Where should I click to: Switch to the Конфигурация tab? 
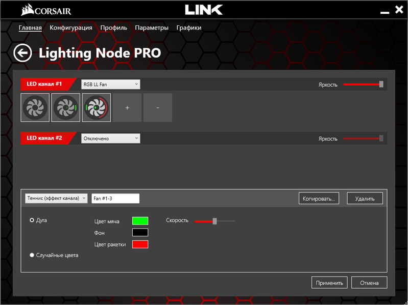point(71,28)
